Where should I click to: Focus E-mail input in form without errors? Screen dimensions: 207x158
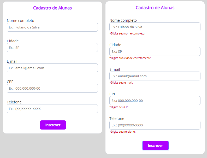[x=52, y=68]
